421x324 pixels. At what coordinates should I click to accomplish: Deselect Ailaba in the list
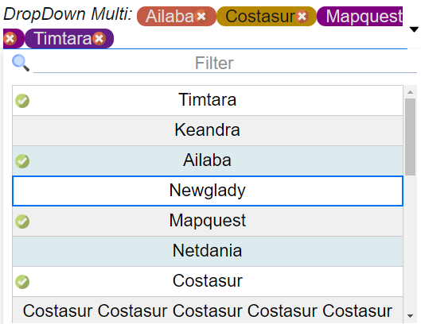click(x=208, y=160)
